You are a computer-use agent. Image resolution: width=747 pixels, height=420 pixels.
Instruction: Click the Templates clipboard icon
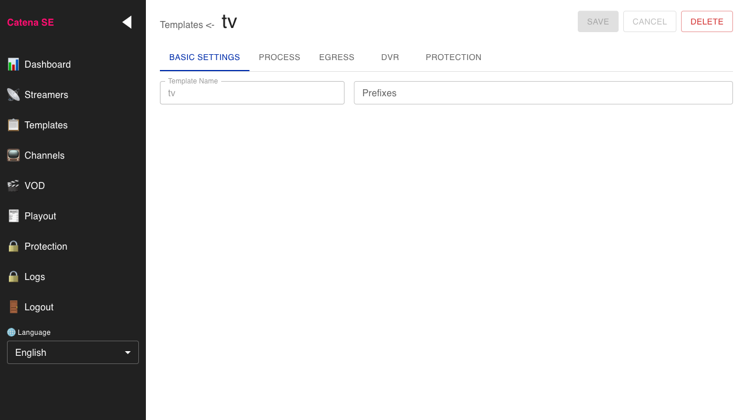[13, 125]
